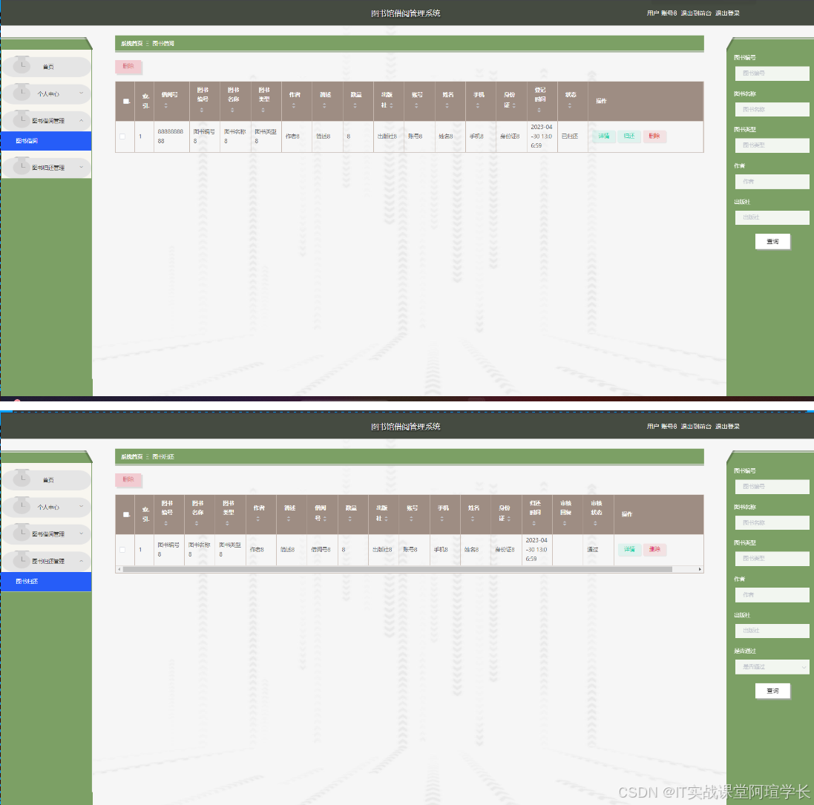
Task: Click 查询 button on 图书借阅 page
Action: point(772,241)
